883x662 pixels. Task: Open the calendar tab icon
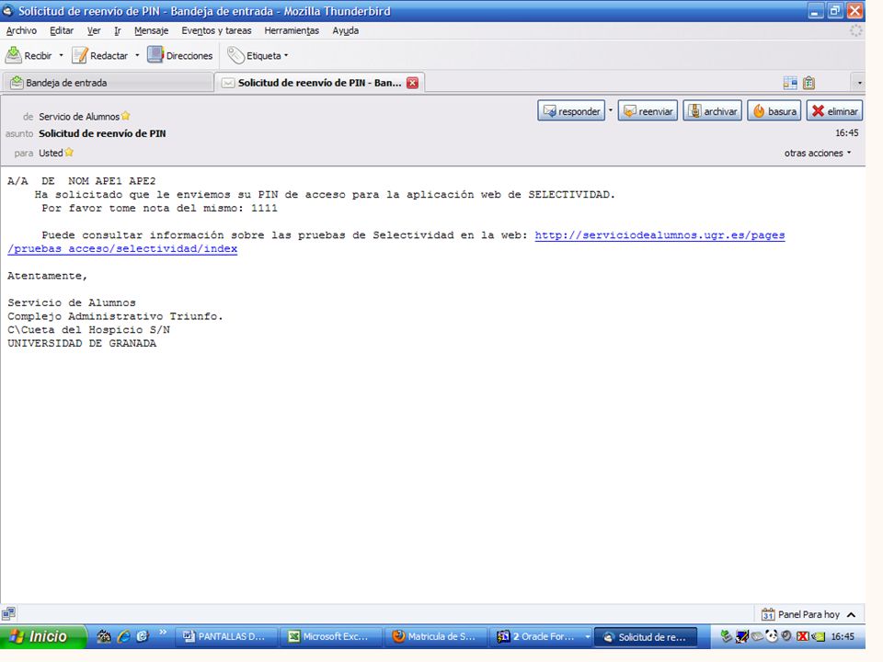(x=790, y=84)
